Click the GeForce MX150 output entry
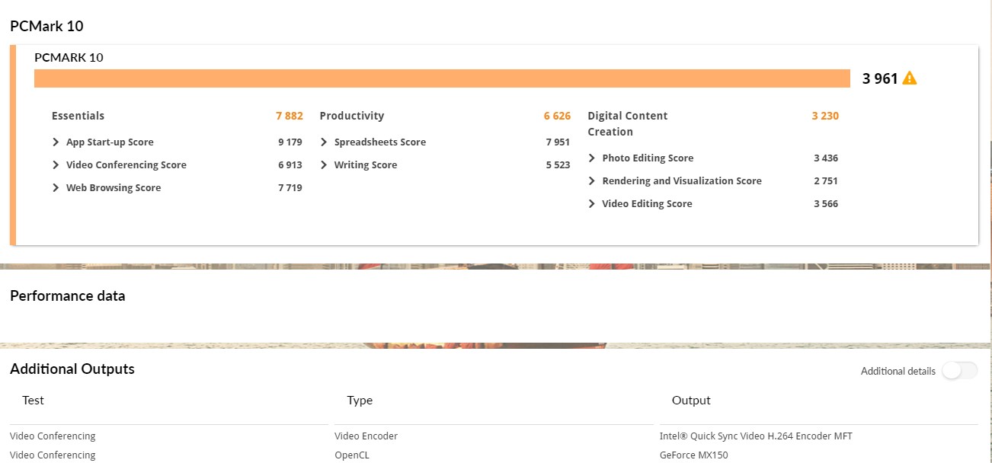This screenshot has height=463, width=992. [693, 455]
